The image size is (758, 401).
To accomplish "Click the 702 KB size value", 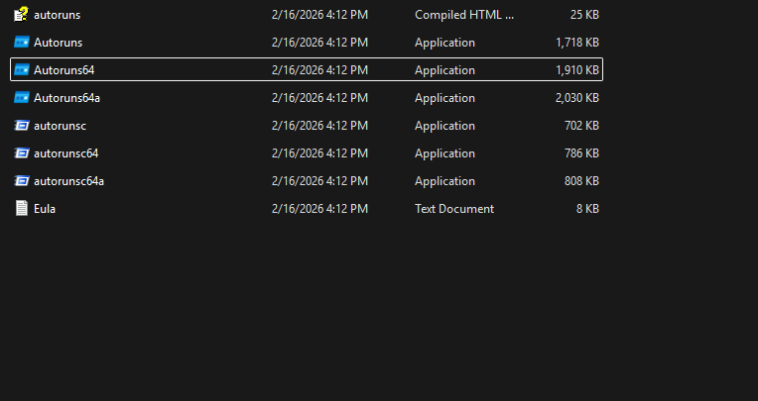I will click(581, 126).
